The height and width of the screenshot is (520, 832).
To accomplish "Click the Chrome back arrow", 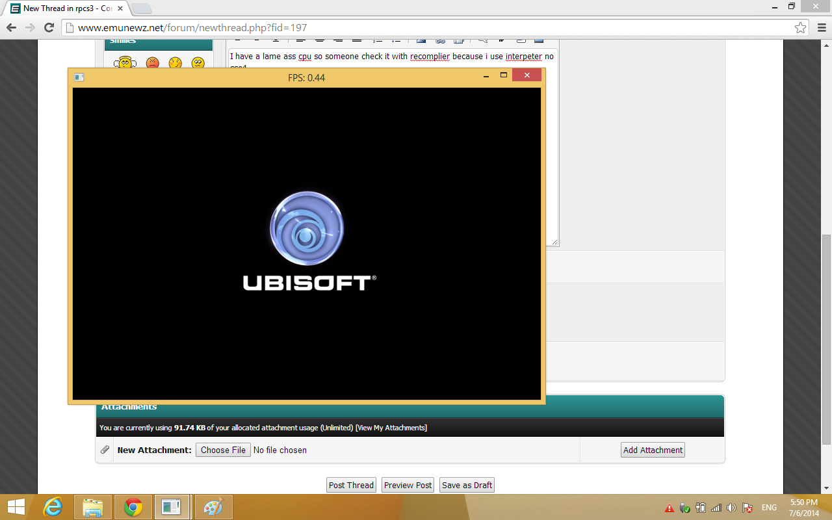I will 11,28.
